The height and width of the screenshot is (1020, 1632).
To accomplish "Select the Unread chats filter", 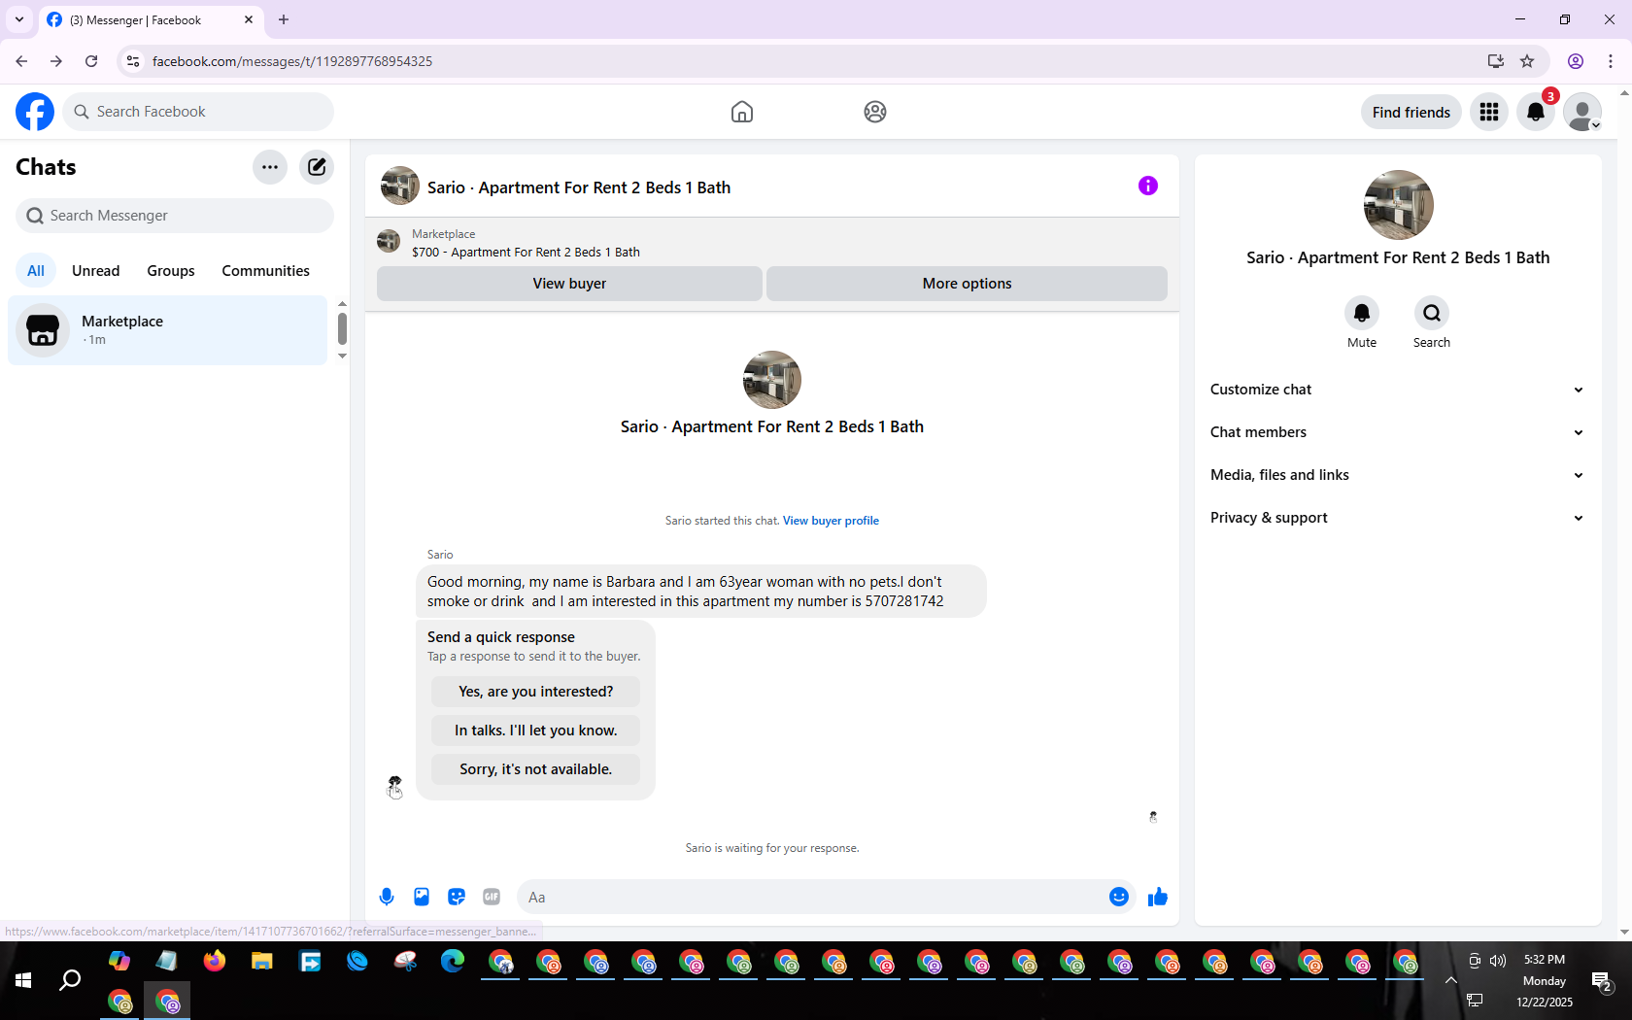I will click(x=96, y=271).
